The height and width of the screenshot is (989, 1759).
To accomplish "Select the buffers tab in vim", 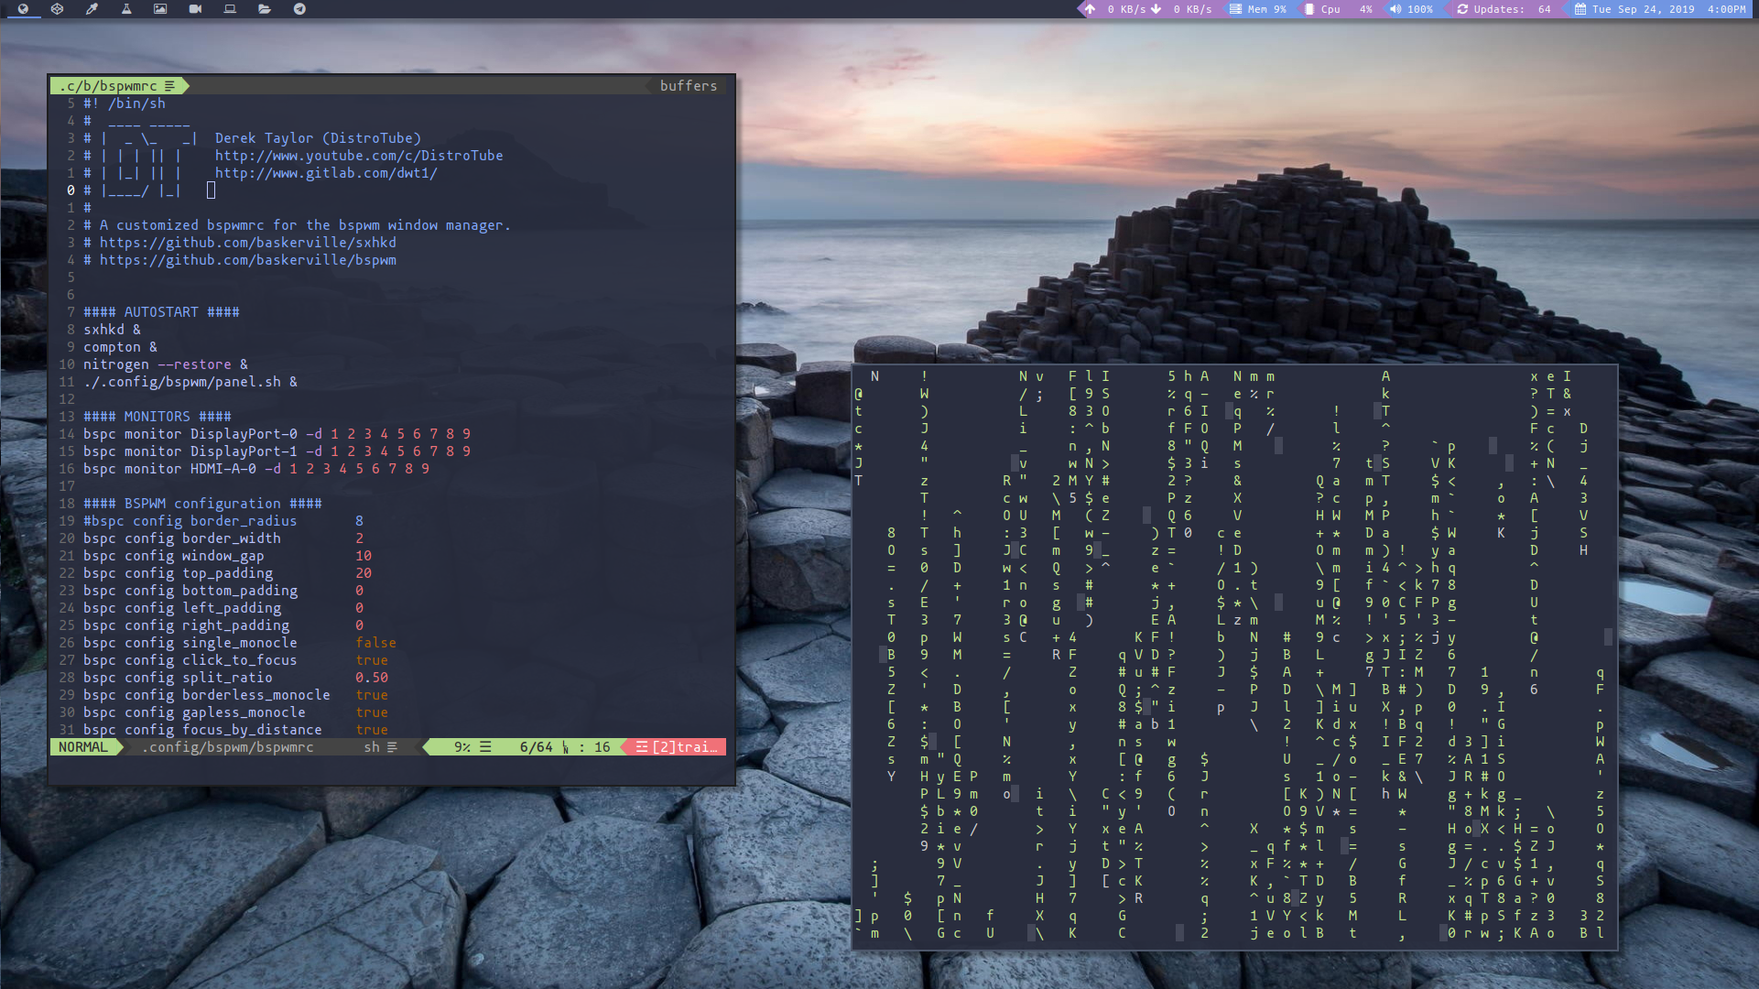I will tap(689, 85).
